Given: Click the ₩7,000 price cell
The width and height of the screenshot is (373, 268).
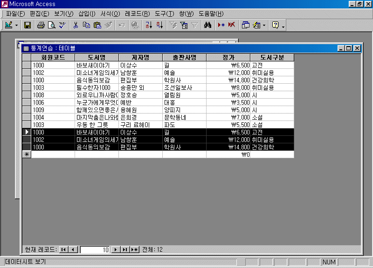Looking at the screenshot, I should (x=228, y=117).
